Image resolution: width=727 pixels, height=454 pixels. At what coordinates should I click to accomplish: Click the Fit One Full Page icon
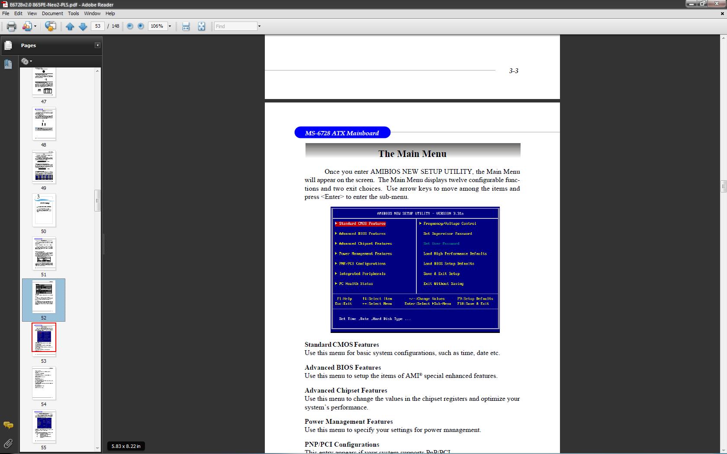point(201,26)
